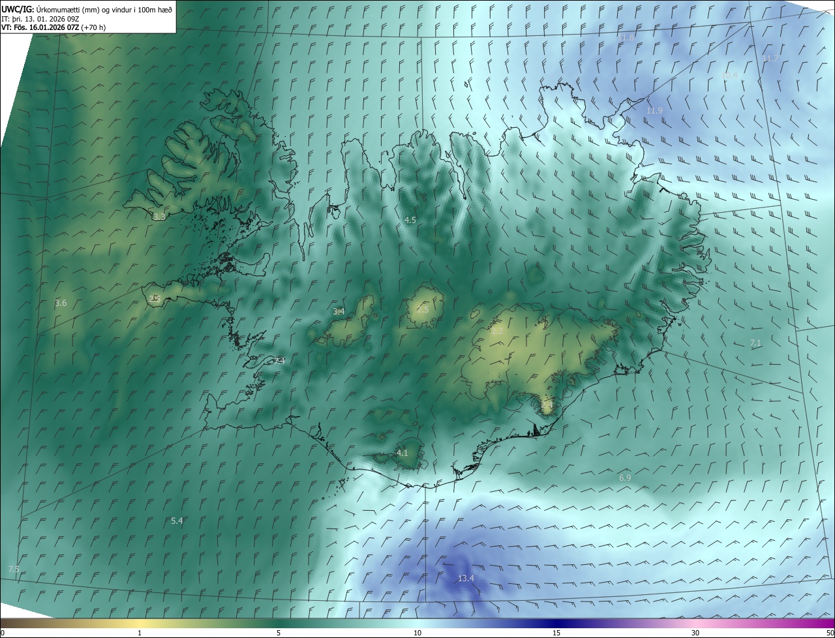Click the 50 tick on the color scale
This screenshot has height=638, width=835.
point(830,633)
